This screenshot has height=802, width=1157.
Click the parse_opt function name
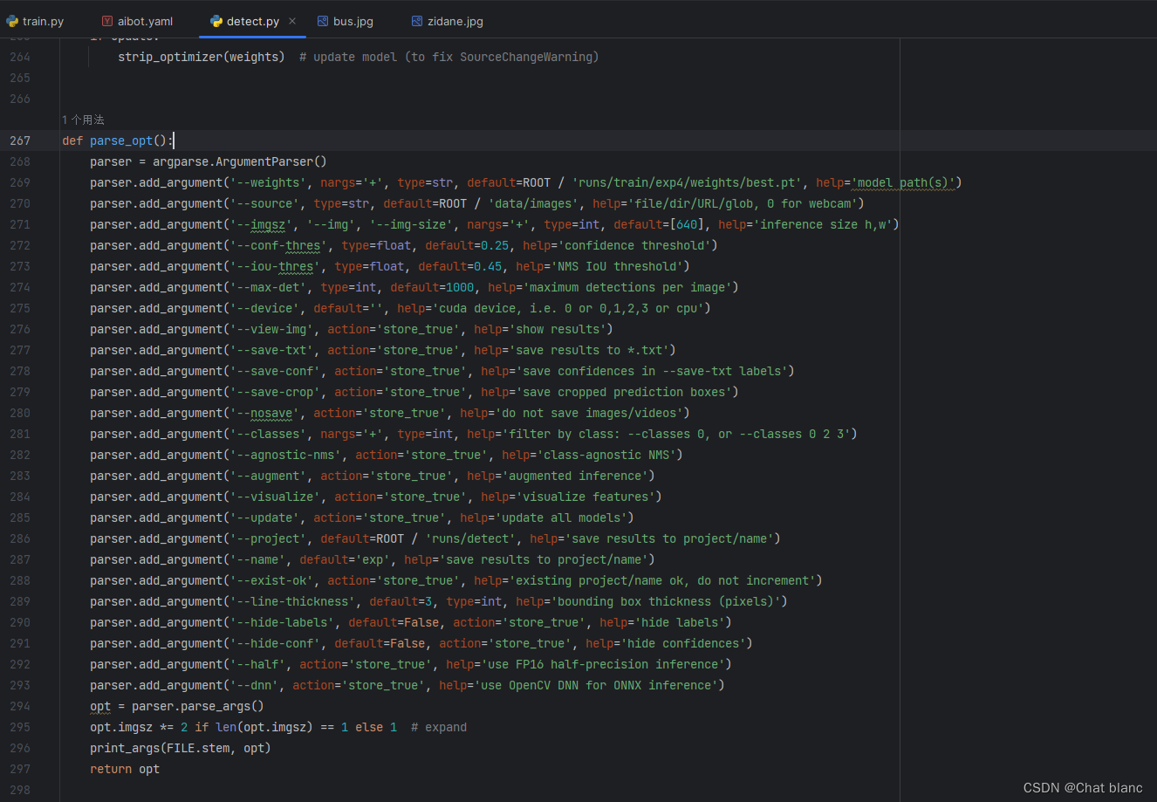coord(121,141)
